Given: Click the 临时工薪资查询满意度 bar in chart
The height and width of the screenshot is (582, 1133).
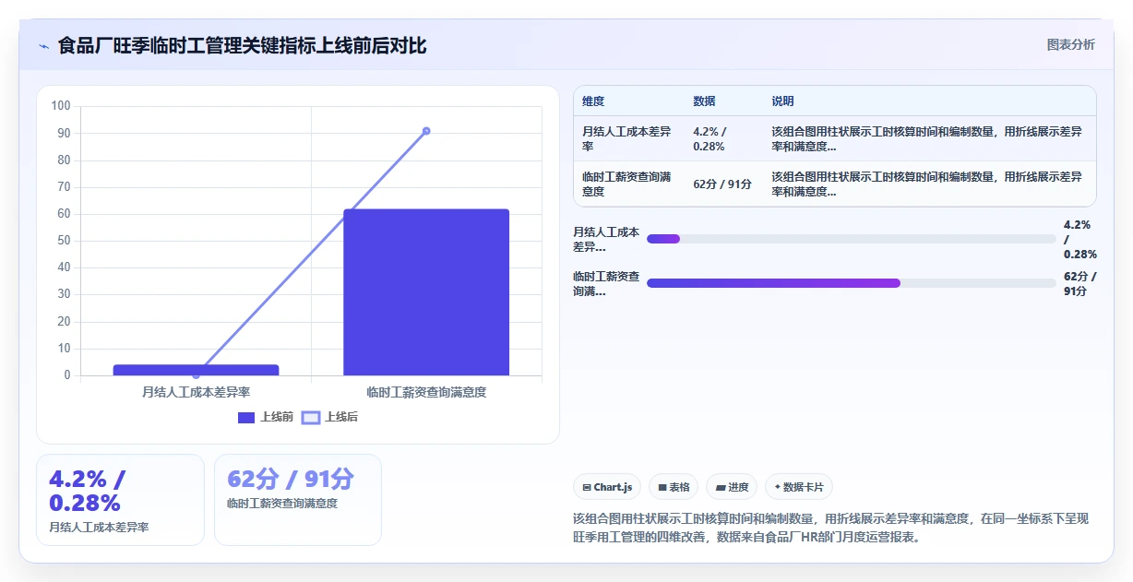Looking at the screenshot, I should point(426,292).
